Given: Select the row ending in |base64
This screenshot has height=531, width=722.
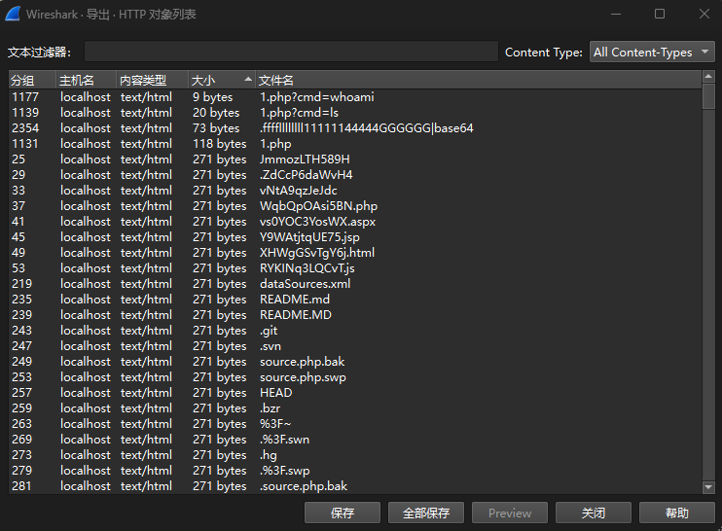Looking at the screenshot, I should [355, 128].
